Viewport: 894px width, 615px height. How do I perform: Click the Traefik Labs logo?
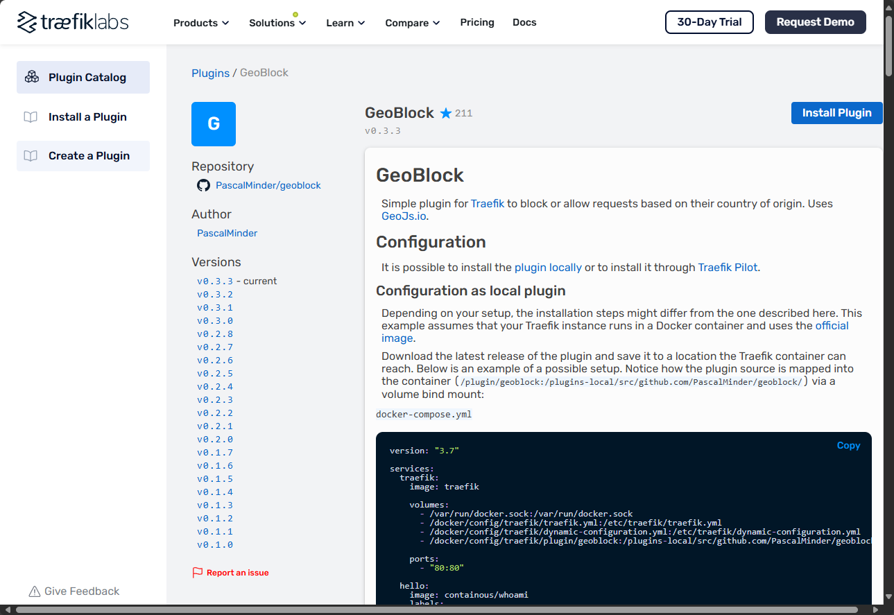tap(73, 22)
